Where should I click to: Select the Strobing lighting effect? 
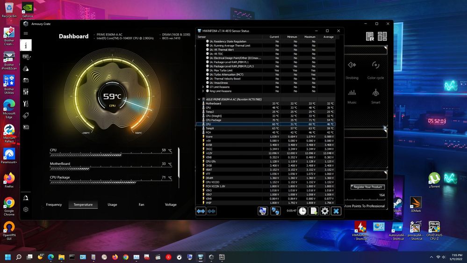click(x=352, y=70)
